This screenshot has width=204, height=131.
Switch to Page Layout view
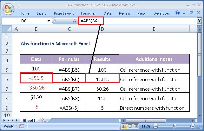click(130, 126)
